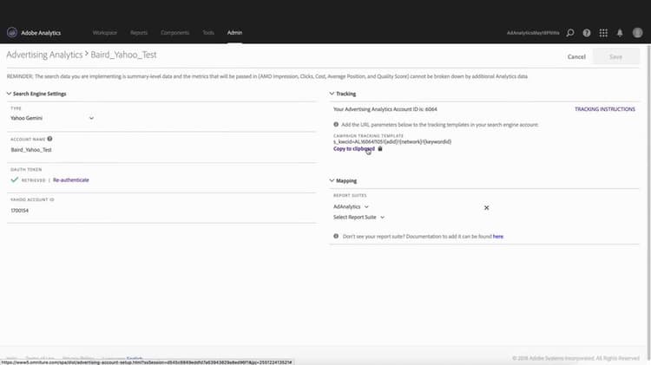Open the user profile avatar
The image size is (651, 365).
[637, 33]
